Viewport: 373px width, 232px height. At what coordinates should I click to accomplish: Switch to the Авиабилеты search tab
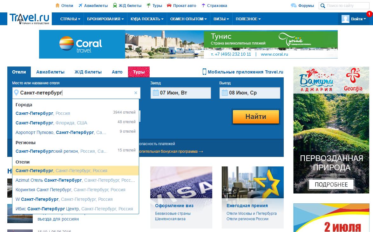coord(50,72)
